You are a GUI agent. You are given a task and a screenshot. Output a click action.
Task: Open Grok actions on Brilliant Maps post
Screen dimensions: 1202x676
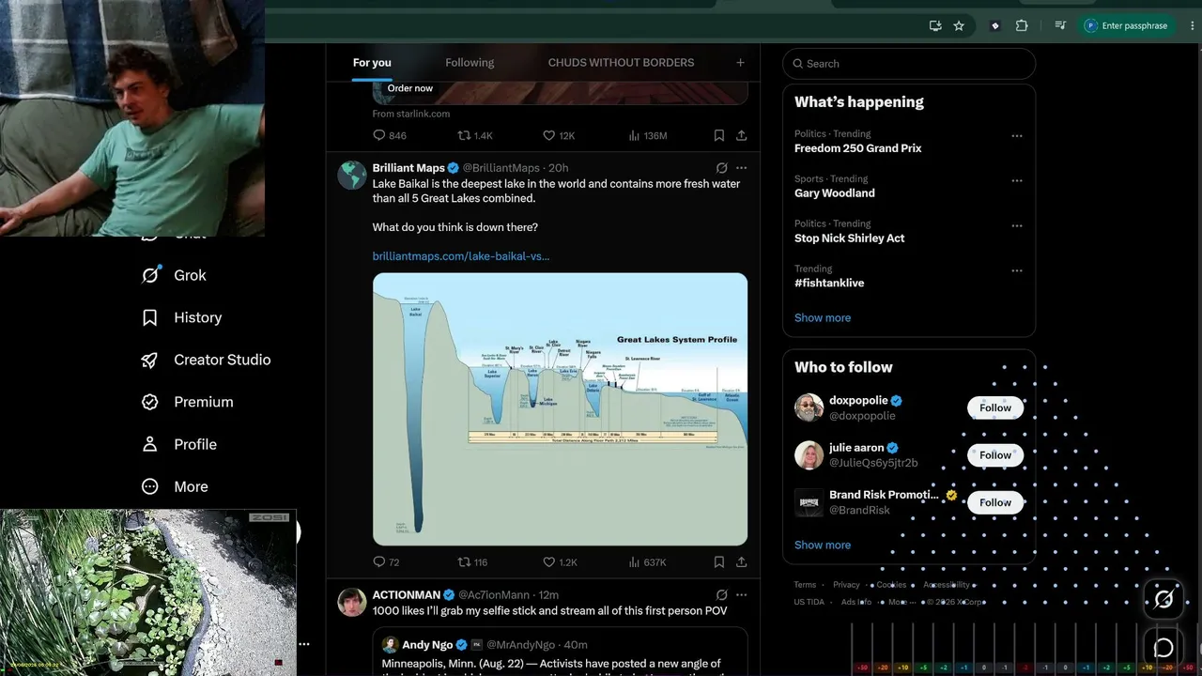[x=721, y=168]
